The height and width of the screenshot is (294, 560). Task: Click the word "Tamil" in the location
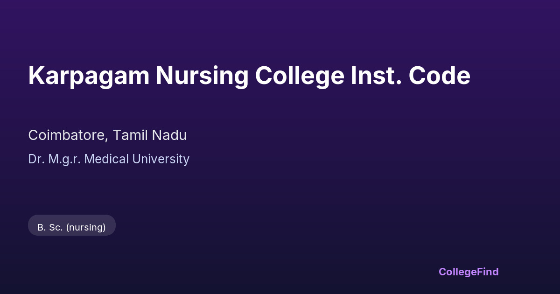coord(130,135)
